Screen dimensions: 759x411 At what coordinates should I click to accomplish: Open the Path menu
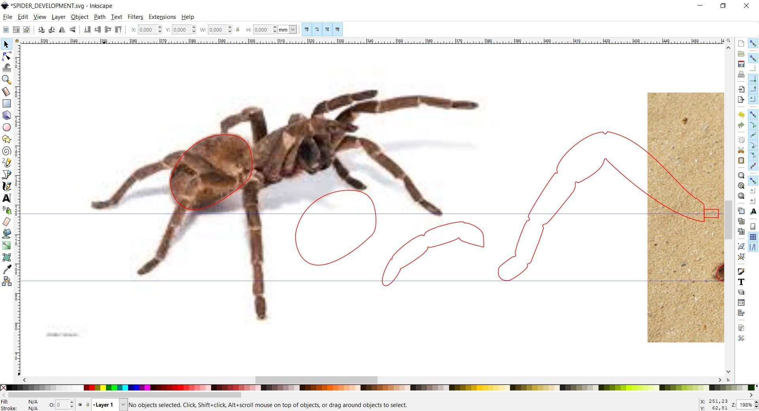pyautogui.click(x=99, y=17)
